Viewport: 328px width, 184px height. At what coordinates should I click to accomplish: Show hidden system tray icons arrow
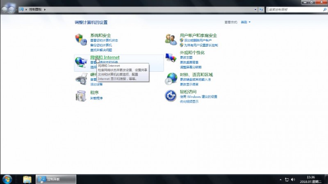click(280, 179)
